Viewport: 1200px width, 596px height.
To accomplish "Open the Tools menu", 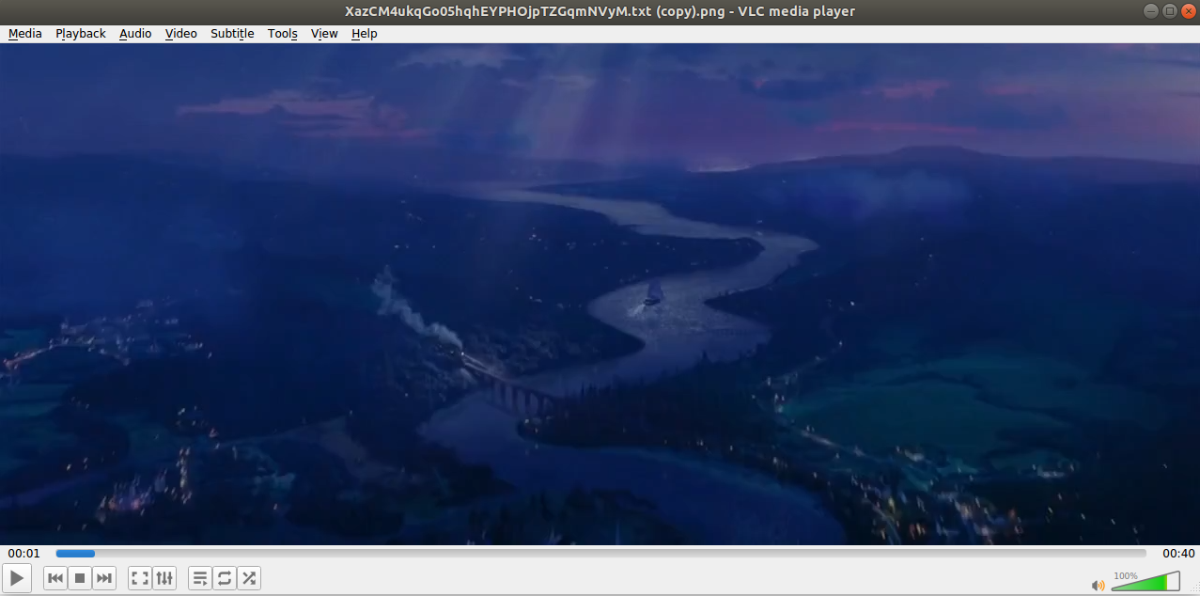I will coord(283,34).
